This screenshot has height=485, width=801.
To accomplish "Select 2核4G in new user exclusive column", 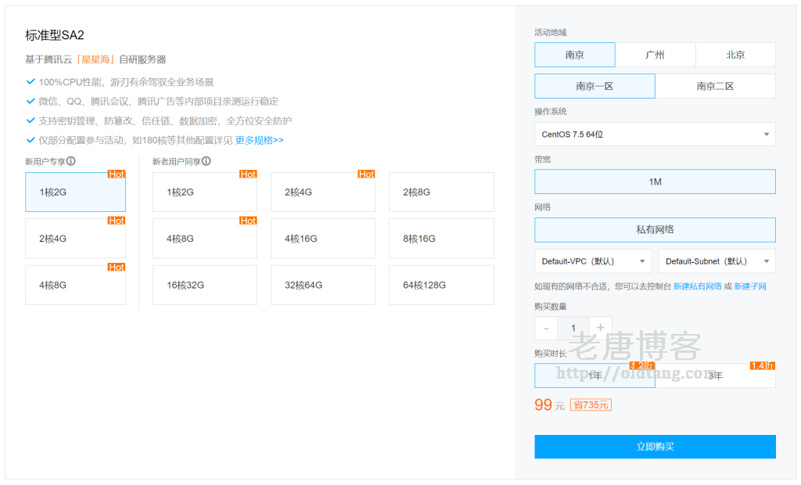I will click(75, 239).
